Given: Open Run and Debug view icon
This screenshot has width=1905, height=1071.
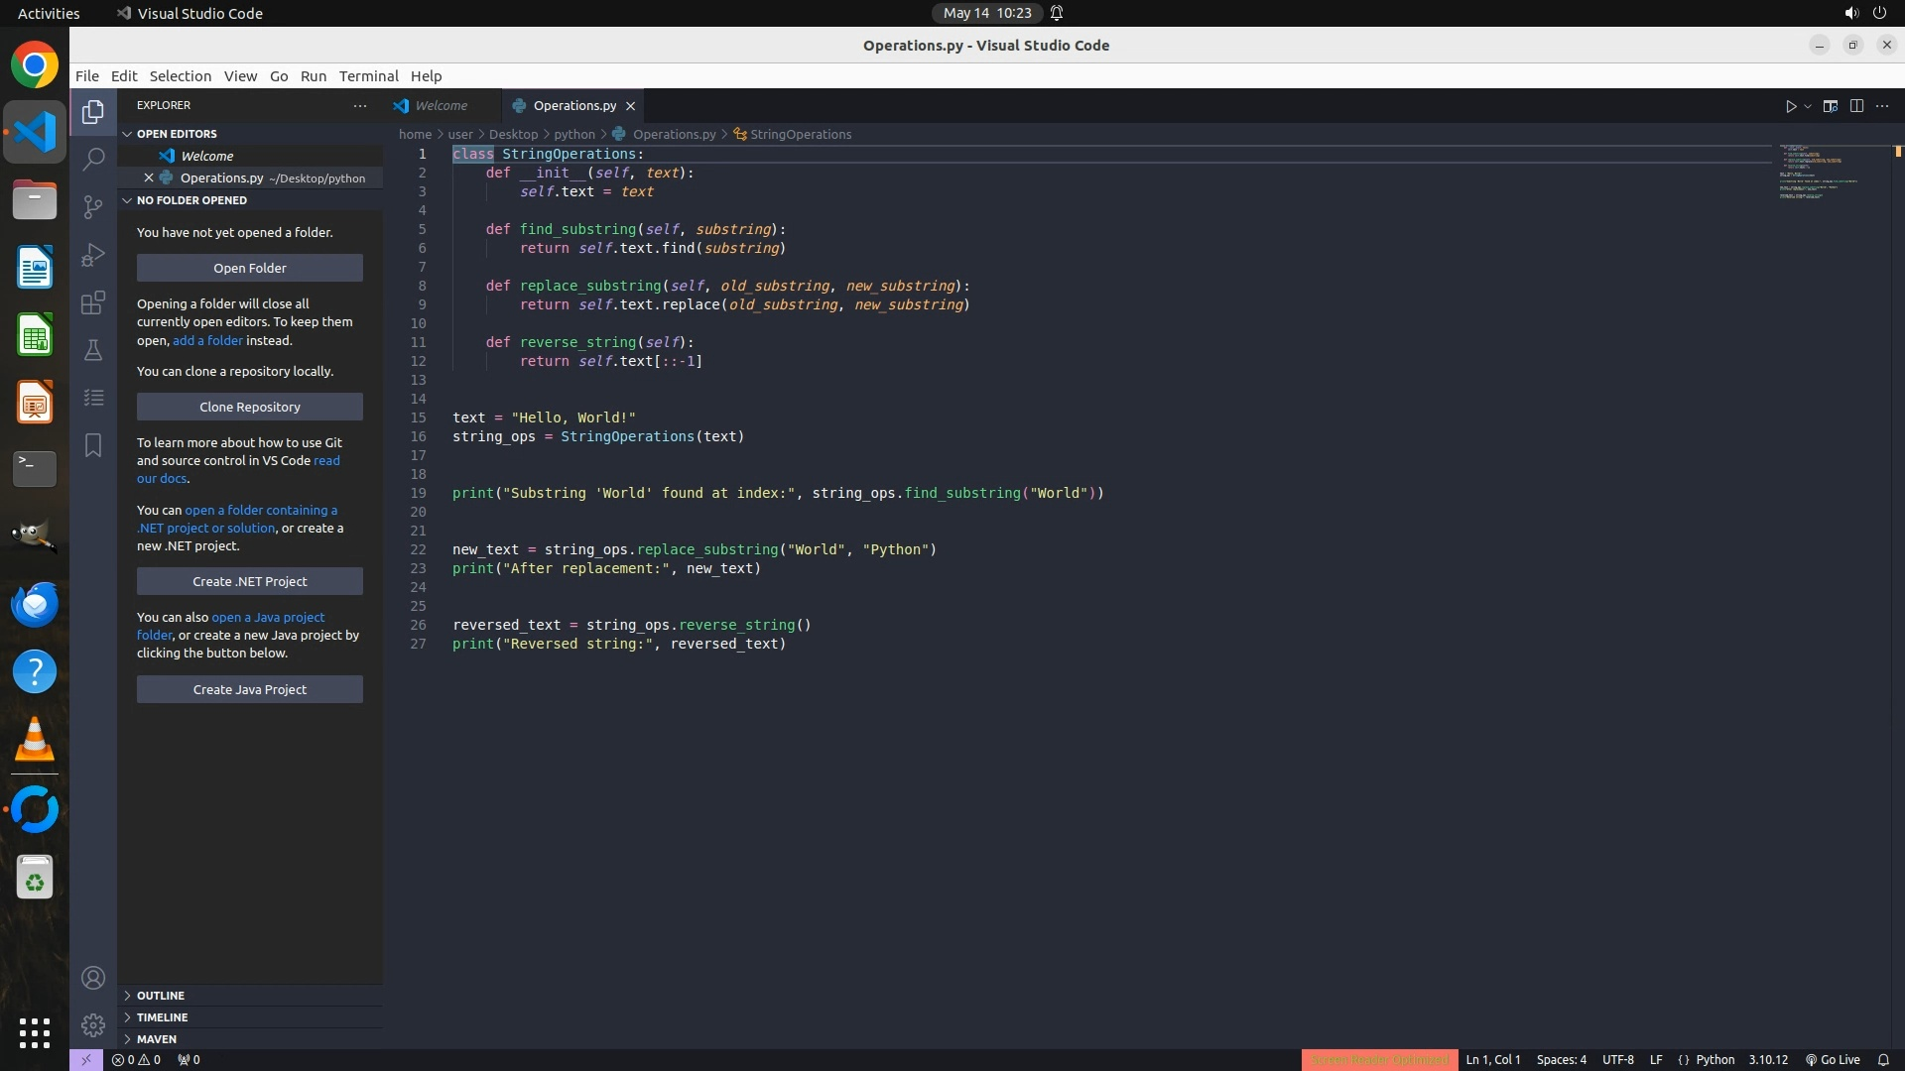Looking at the screenshot, I should tap(93, 255).
